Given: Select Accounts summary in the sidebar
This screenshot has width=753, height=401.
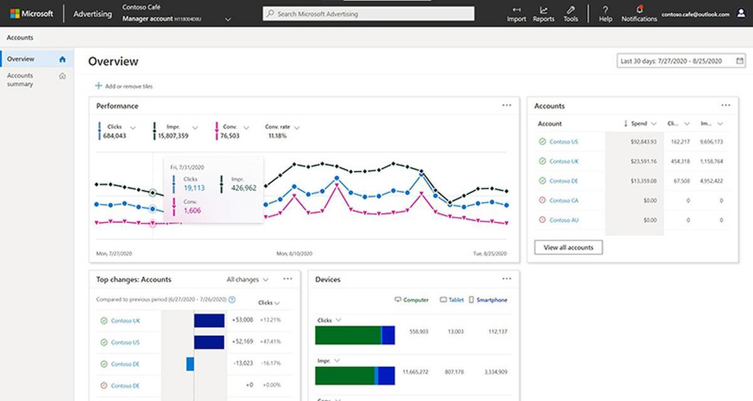Looking at the screenshot, I should [20, 80].
